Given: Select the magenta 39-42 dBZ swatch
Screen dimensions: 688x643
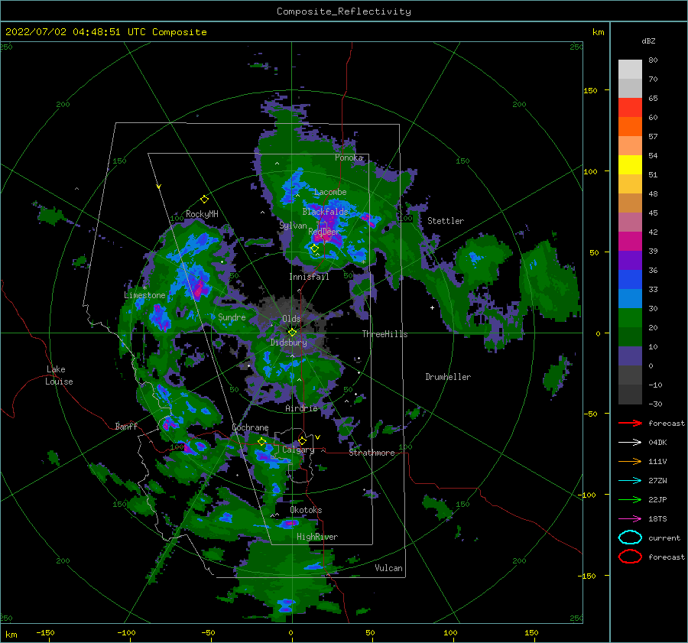Looking at the screenshot, I should pyautogui.click(x=630, y=241).
